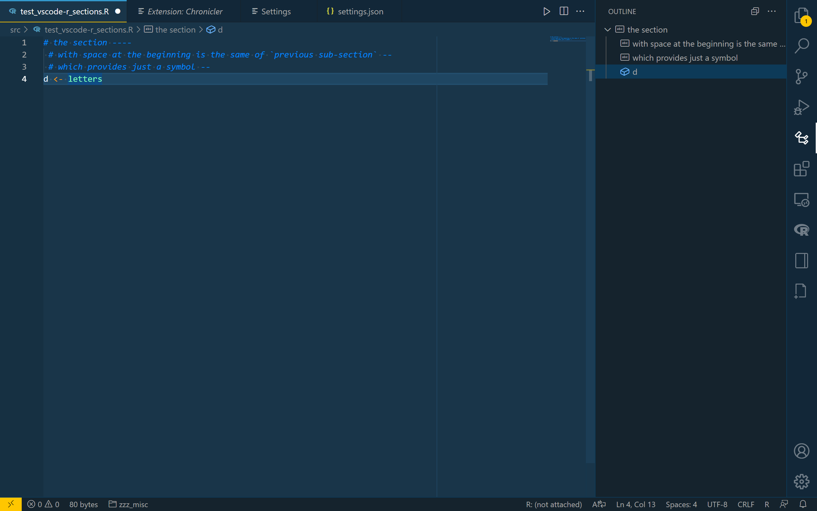Screen dimensions: 817x511
Task: Open the Remote Explorer view
Action: [x=801, y=199]
